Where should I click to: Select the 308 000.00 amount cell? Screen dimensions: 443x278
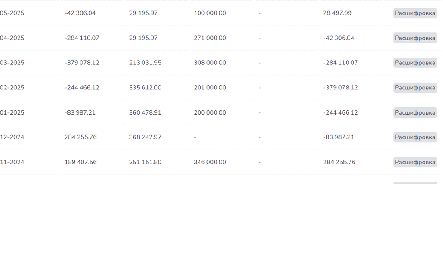tap(210, 63)
